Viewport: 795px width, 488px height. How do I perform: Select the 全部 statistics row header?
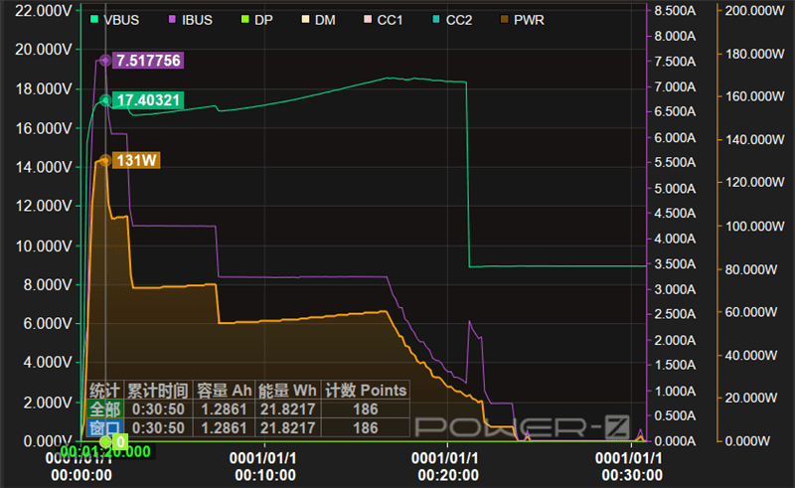click(x=105, y=409)
